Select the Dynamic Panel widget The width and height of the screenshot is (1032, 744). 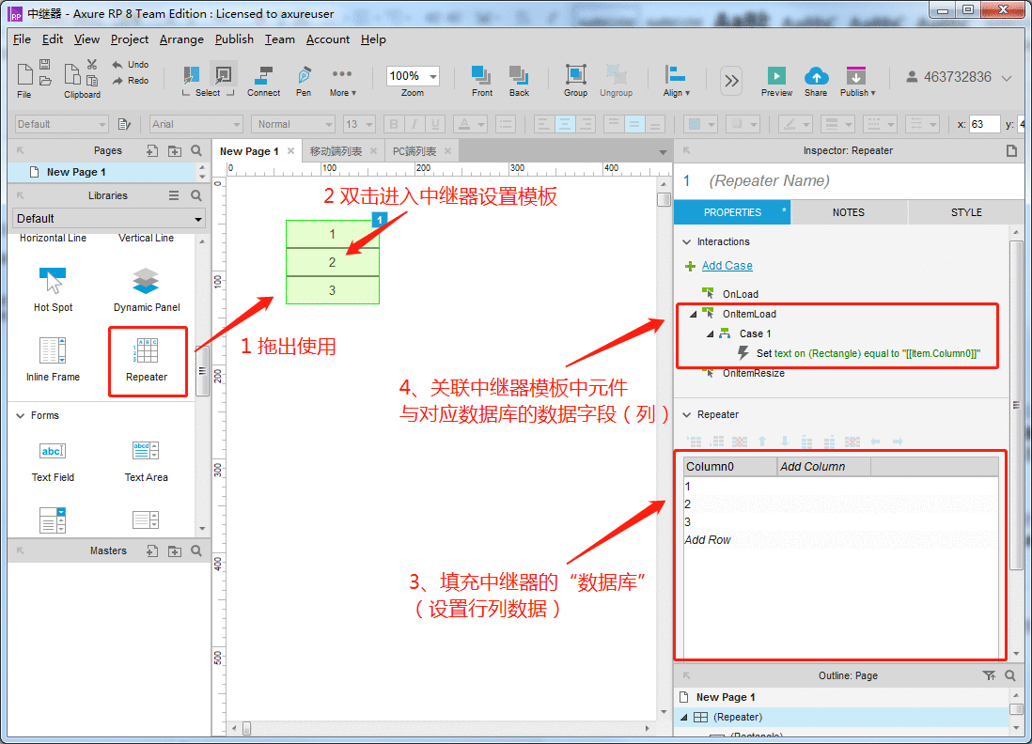click(146, 289)
